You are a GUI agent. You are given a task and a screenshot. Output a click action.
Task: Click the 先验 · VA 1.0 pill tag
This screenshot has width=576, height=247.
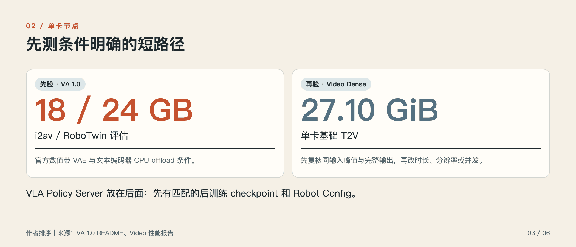60,84
